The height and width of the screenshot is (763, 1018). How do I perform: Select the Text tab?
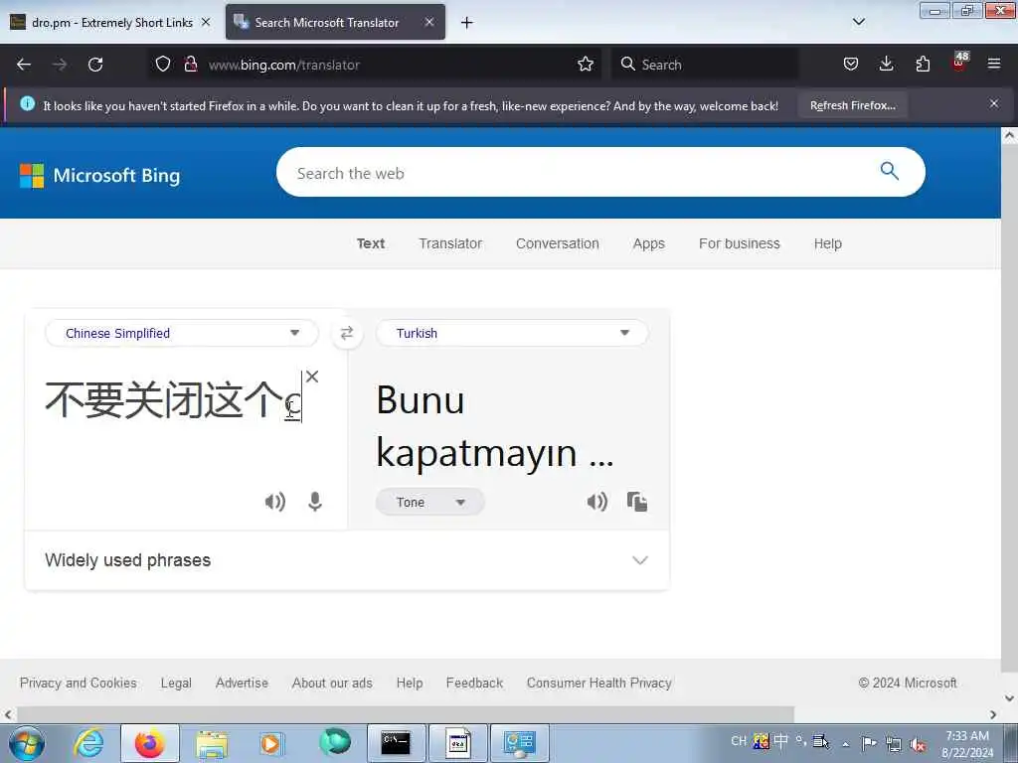tap(371, 243)
